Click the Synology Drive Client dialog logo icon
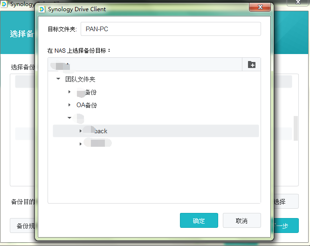310x246 pixels. 42,9
